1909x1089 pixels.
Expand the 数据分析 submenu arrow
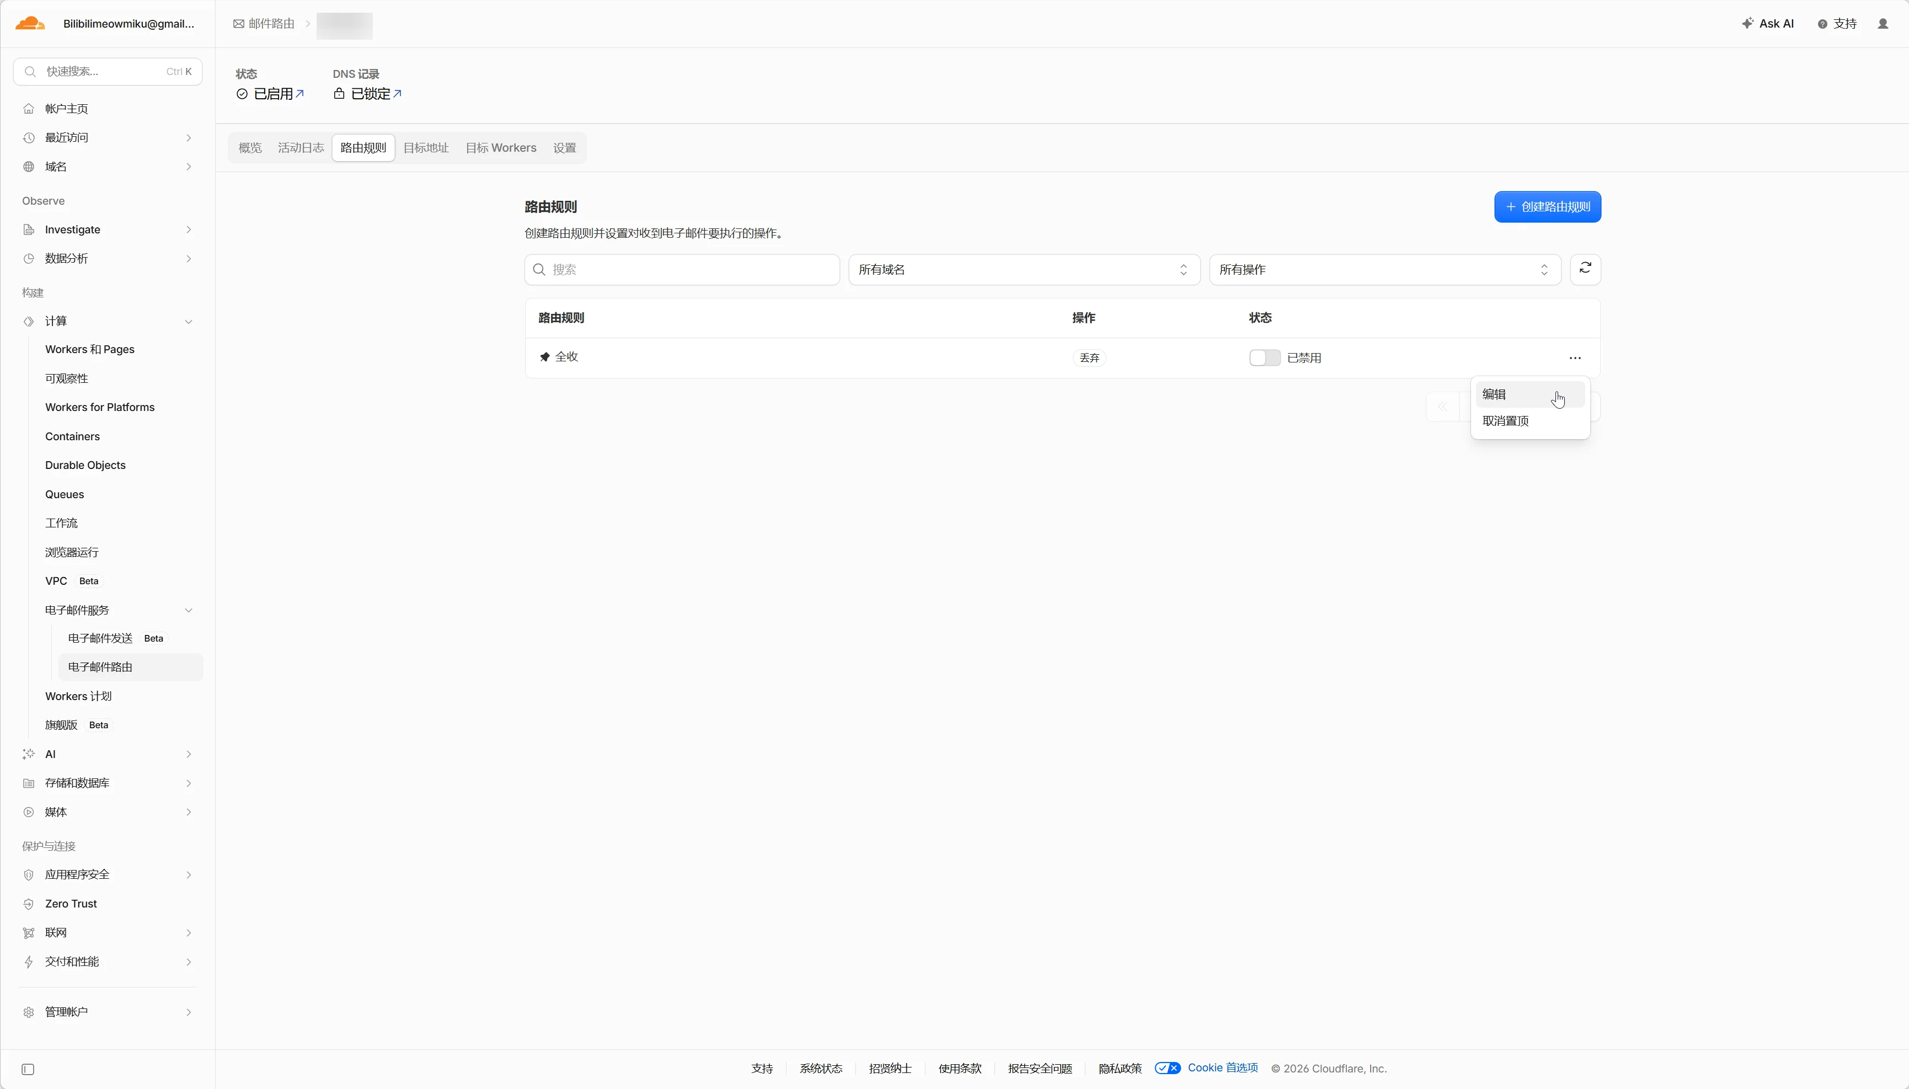(189, 259)
